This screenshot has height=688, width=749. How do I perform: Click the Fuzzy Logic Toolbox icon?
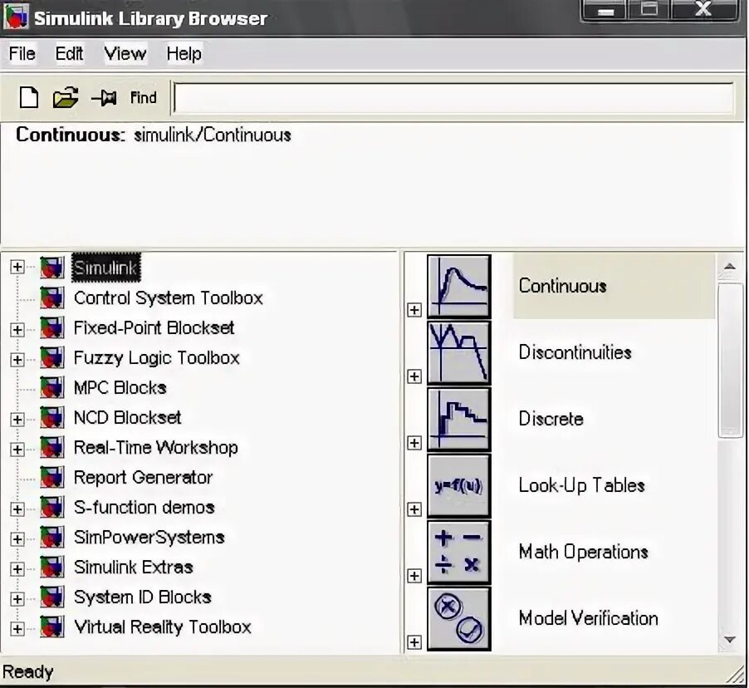tap(52, 357)
